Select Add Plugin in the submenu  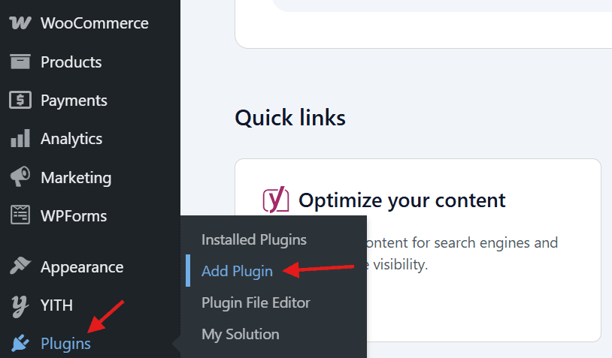[237, 271]
